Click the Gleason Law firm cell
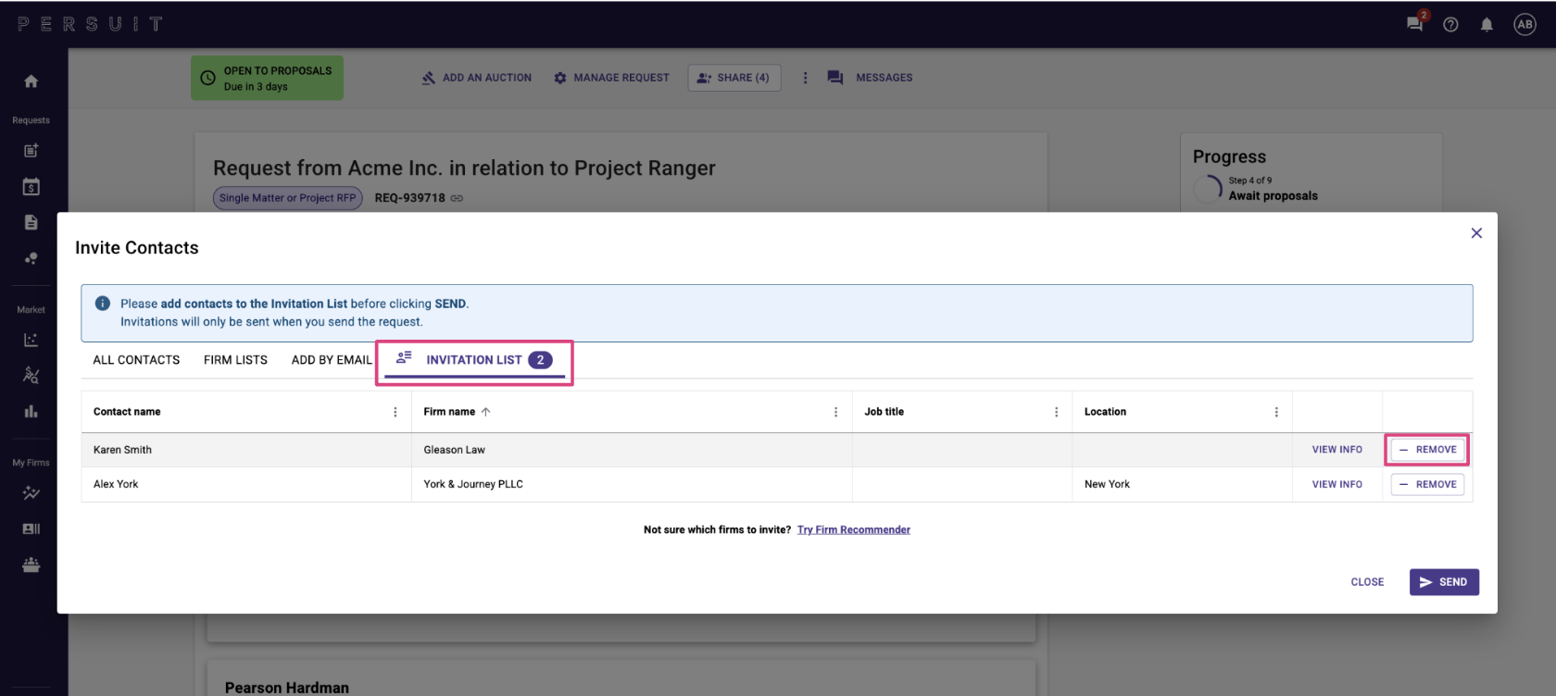Screen dimensions: 1556x696 (632, 450)
